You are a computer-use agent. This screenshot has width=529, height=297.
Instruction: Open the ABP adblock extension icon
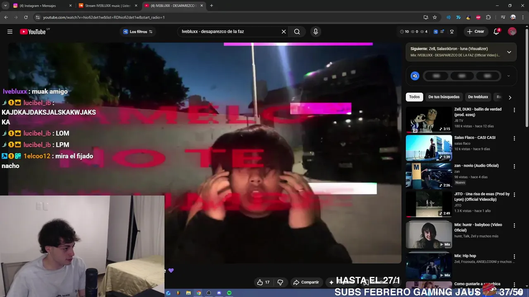(478, 17)
